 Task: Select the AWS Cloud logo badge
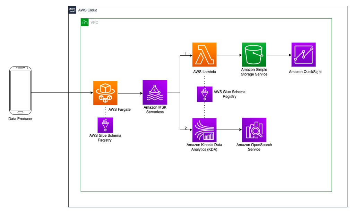72,10
